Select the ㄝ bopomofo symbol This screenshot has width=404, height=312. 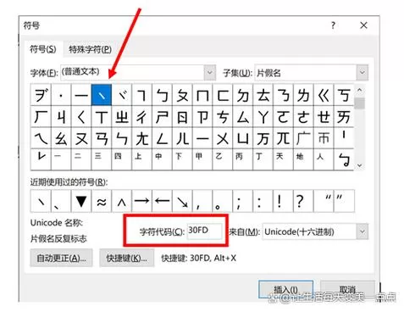click(x=324, y=116)
